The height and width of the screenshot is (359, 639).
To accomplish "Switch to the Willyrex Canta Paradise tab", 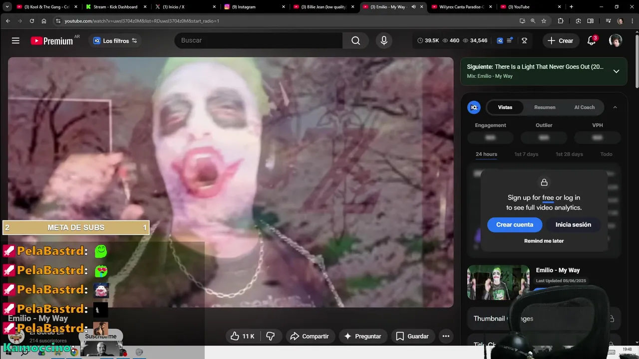I will (461, 7).
